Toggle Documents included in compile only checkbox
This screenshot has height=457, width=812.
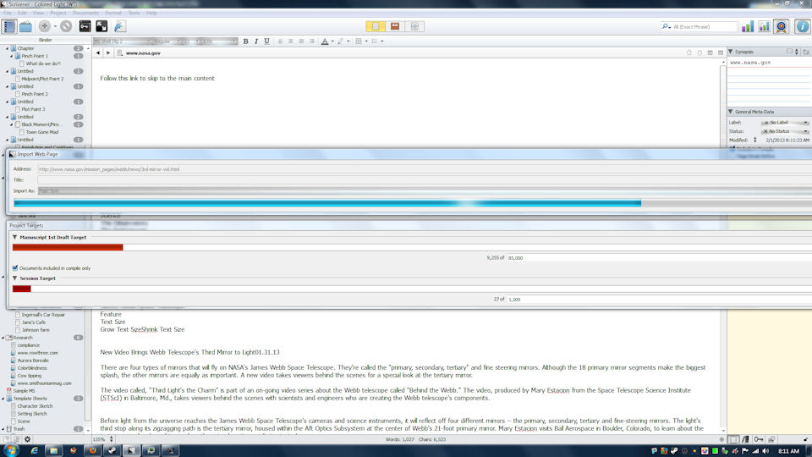15,268
